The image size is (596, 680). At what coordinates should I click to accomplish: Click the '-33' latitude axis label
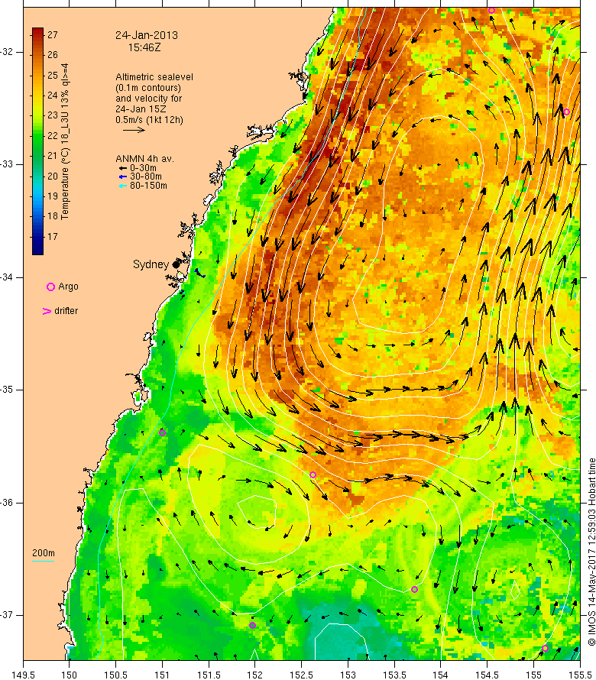click(7, 164)
